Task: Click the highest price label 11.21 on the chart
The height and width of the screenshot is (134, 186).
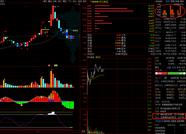Action: click(x=57, y=6)
